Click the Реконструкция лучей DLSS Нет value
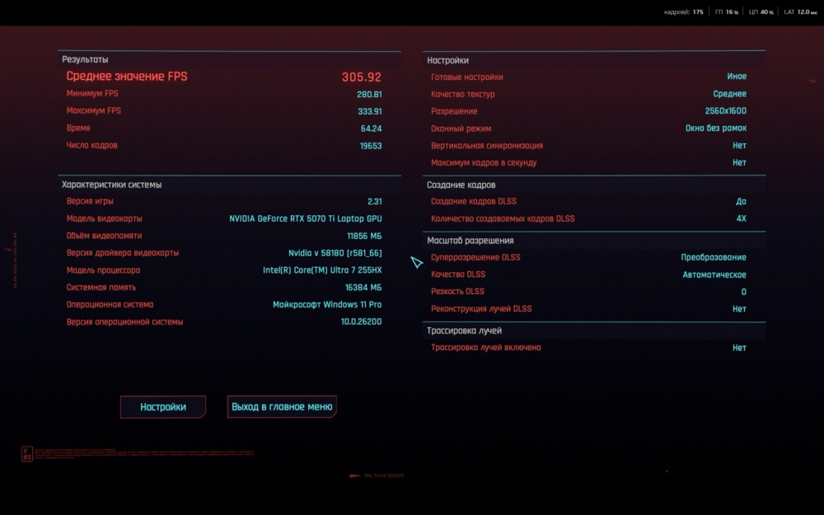 click(x=739, y=309)
